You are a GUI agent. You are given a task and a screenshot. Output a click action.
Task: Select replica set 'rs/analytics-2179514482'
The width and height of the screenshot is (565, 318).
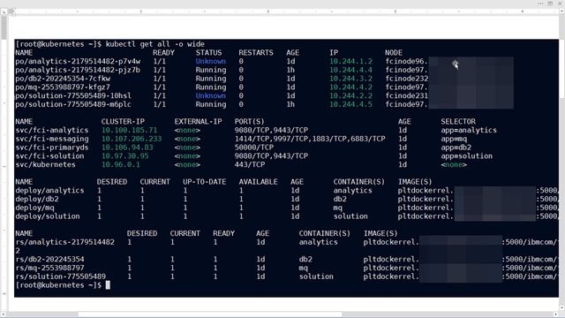(x=64, y=242)
